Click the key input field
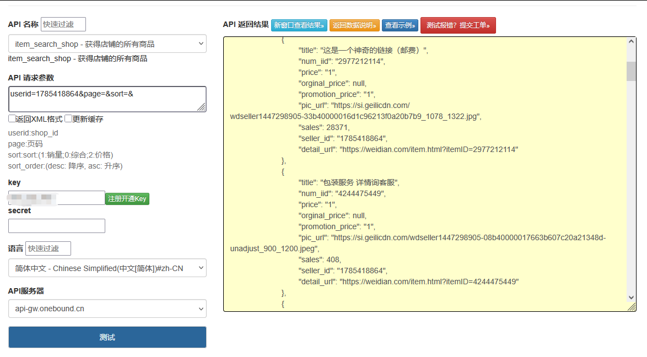This screenshot has height=357, width=647. pos(57,198)
